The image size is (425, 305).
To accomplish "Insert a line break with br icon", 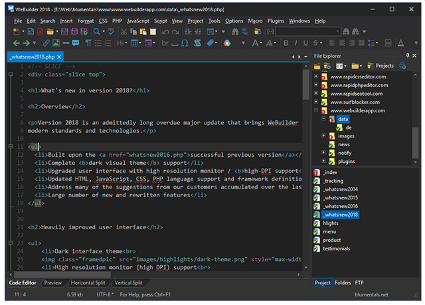I will click(x=165, y=43).
